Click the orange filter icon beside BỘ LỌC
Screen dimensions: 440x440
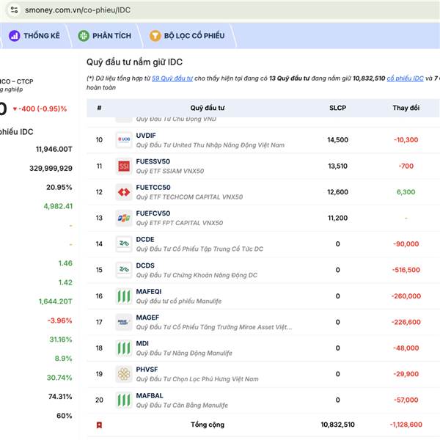pyautogui.click(x=155, y=36)
